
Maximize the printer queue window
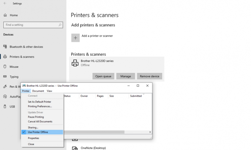138,86
